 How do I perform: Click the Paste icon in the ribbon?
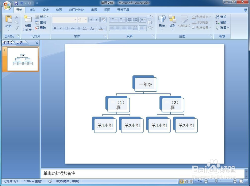pos(8,19)
